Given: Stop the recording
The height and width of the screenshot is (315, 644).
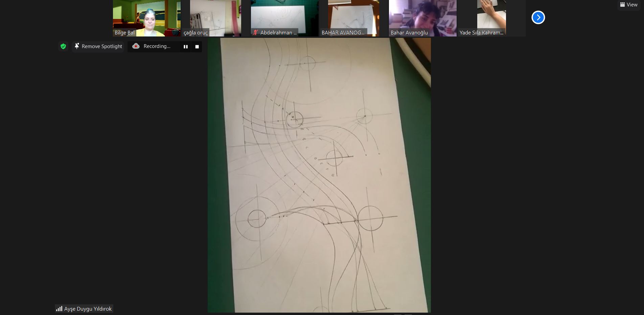Looking at the screenshot, I should click(197, 47).
